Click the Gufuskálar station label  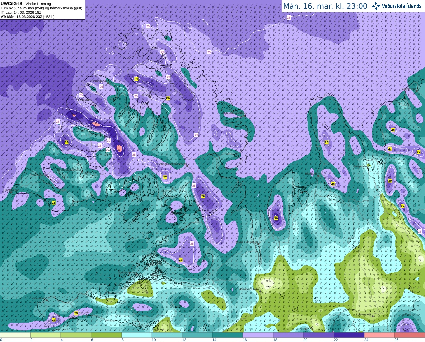[x=39, y=299]
